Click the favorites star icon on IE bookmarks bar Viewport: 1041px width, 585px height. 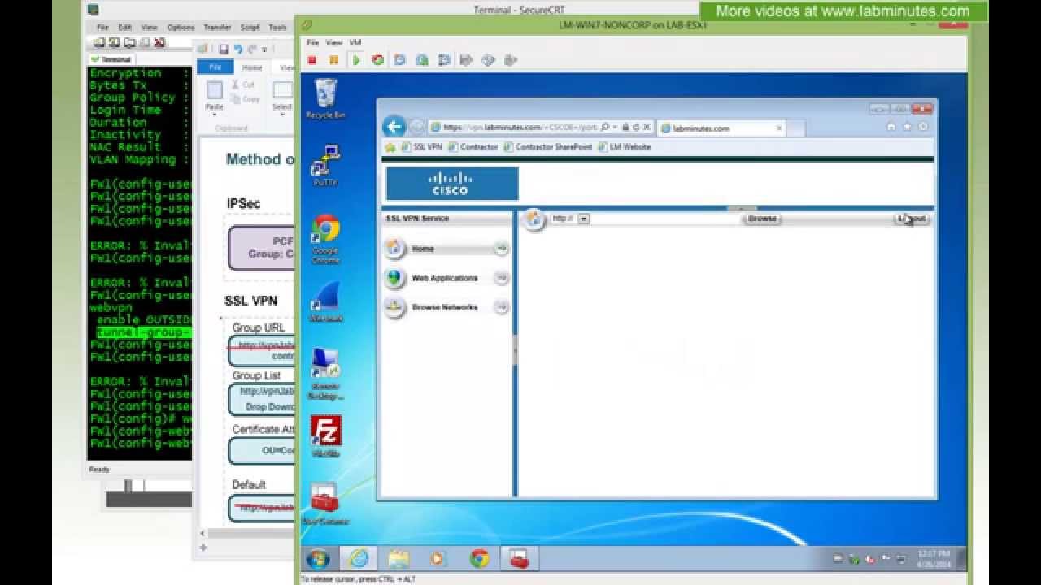pyautogui.click(x=390, y=147)
